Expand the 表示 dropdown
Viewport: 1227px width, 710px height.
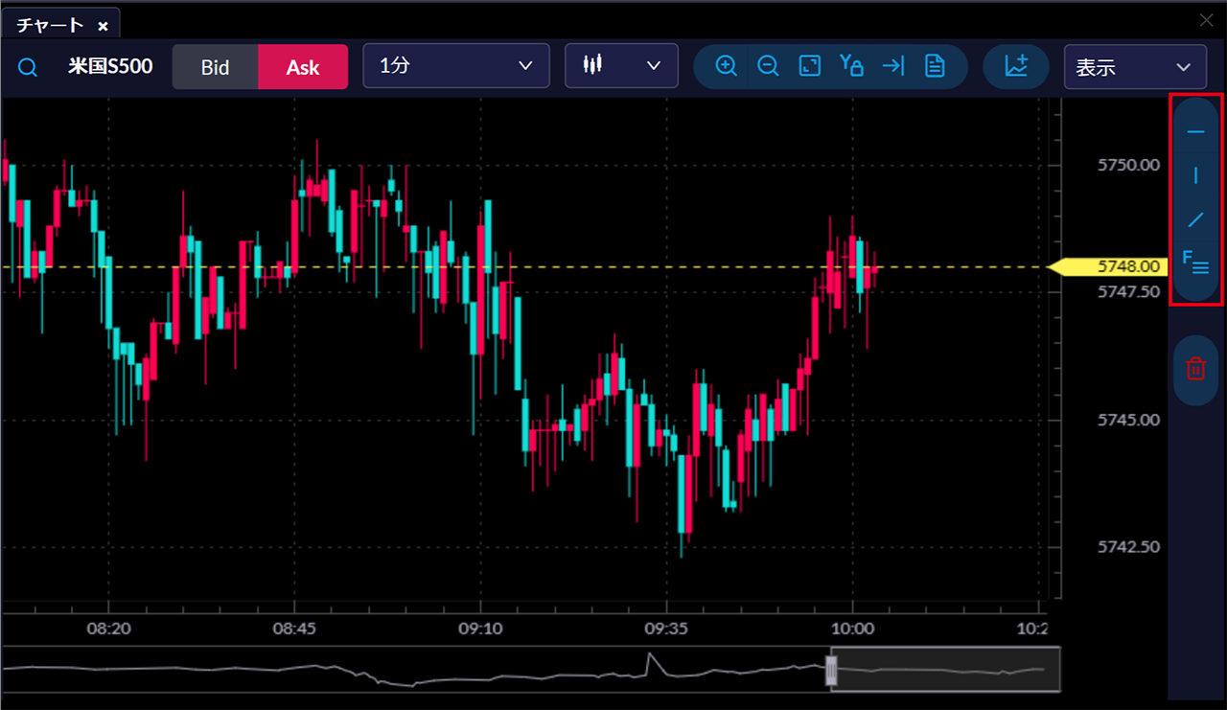pos(1135,67)
